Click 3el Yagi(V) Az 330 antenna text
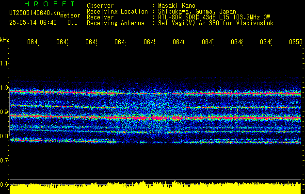Viewport: 305px width, 194px height. tap(216, 23)
